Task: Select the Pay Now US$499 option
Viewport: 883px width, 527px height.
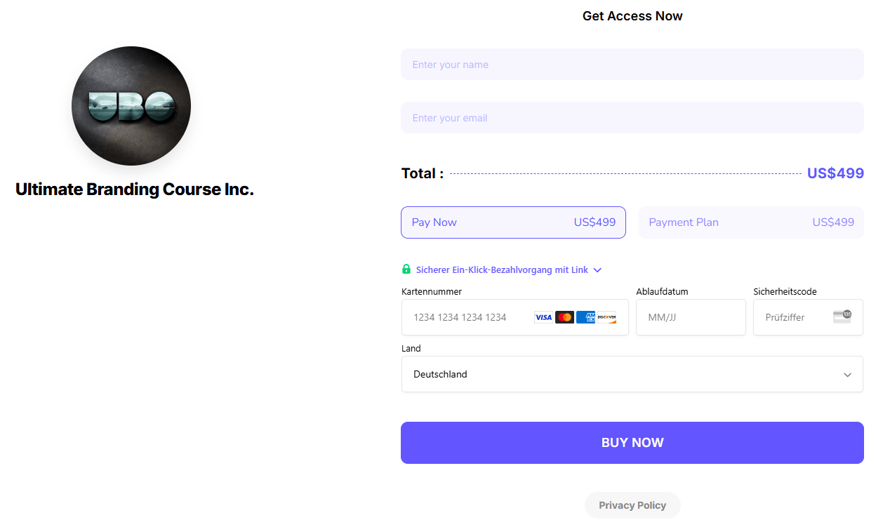Action: tap(513, 222)
